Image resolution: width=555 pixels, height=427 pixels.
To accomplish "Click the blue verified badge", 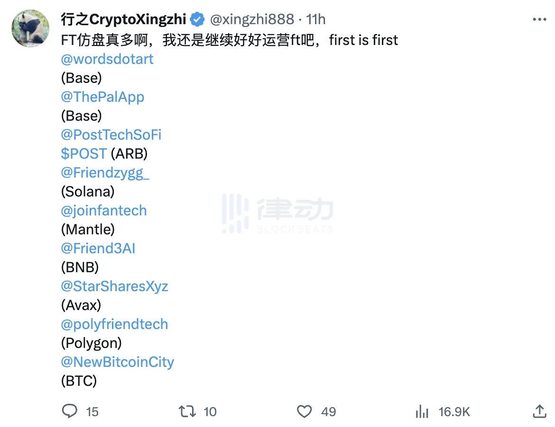I will point(197,19).
